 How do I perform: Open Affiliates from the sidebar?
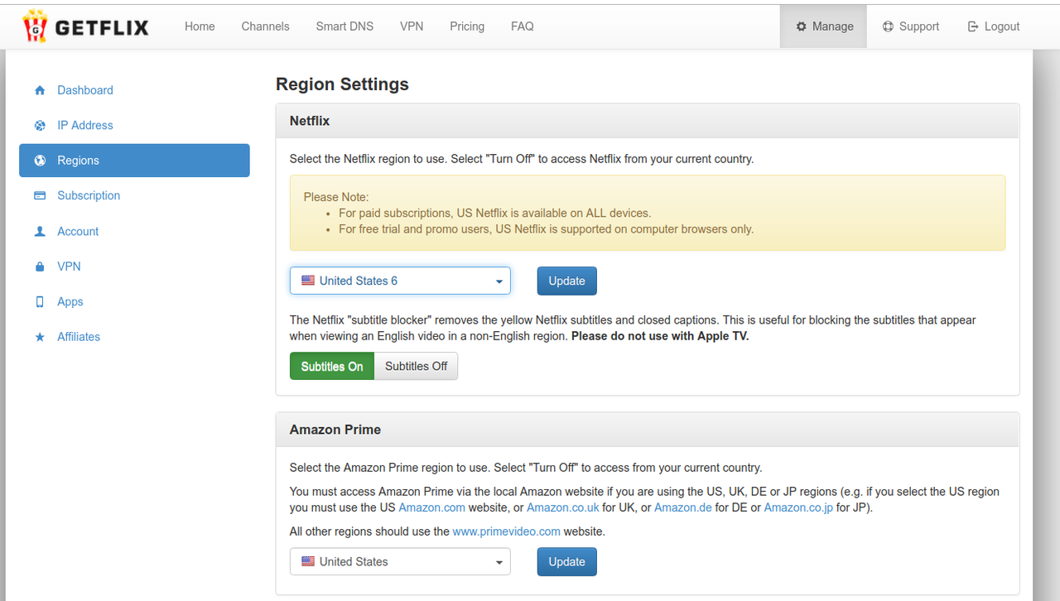tap(134, 337)
